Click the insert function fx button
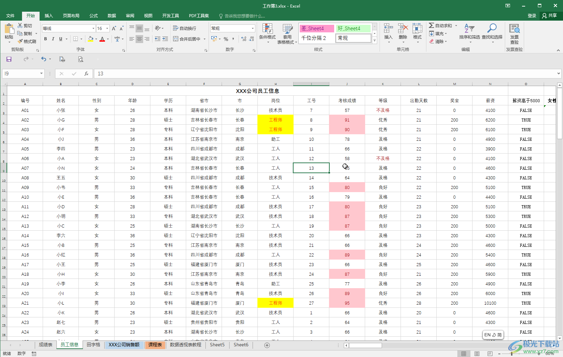 tap(86, 74)
